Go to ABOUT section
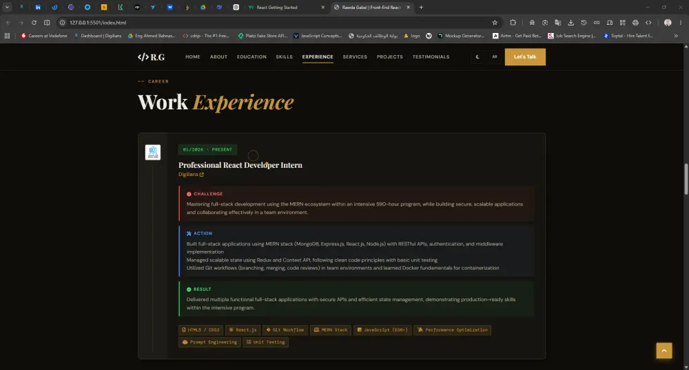689x370 pixels. point(219,57)
